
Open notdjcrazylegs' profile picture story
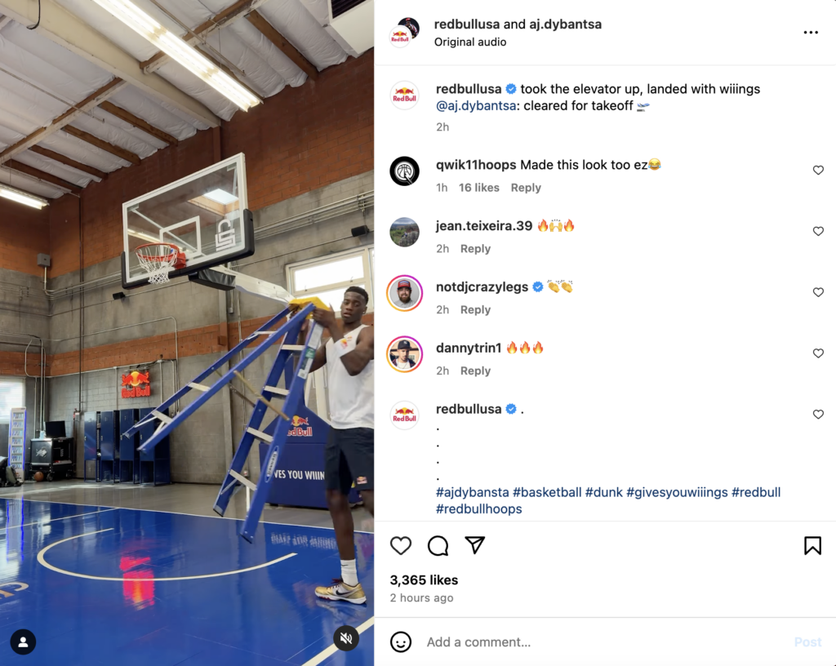click(405, 293)
